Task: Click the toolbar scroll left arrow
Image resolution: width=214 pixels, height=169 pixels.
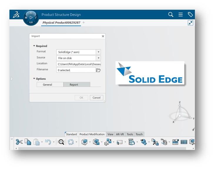Action: tap(16, 148)
